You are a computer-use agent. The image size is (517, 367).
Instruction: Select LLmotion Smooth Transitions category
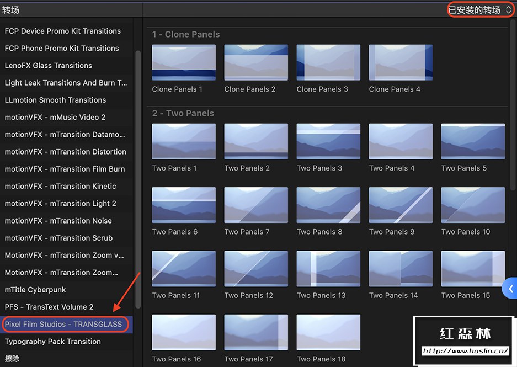pos(66,100)
